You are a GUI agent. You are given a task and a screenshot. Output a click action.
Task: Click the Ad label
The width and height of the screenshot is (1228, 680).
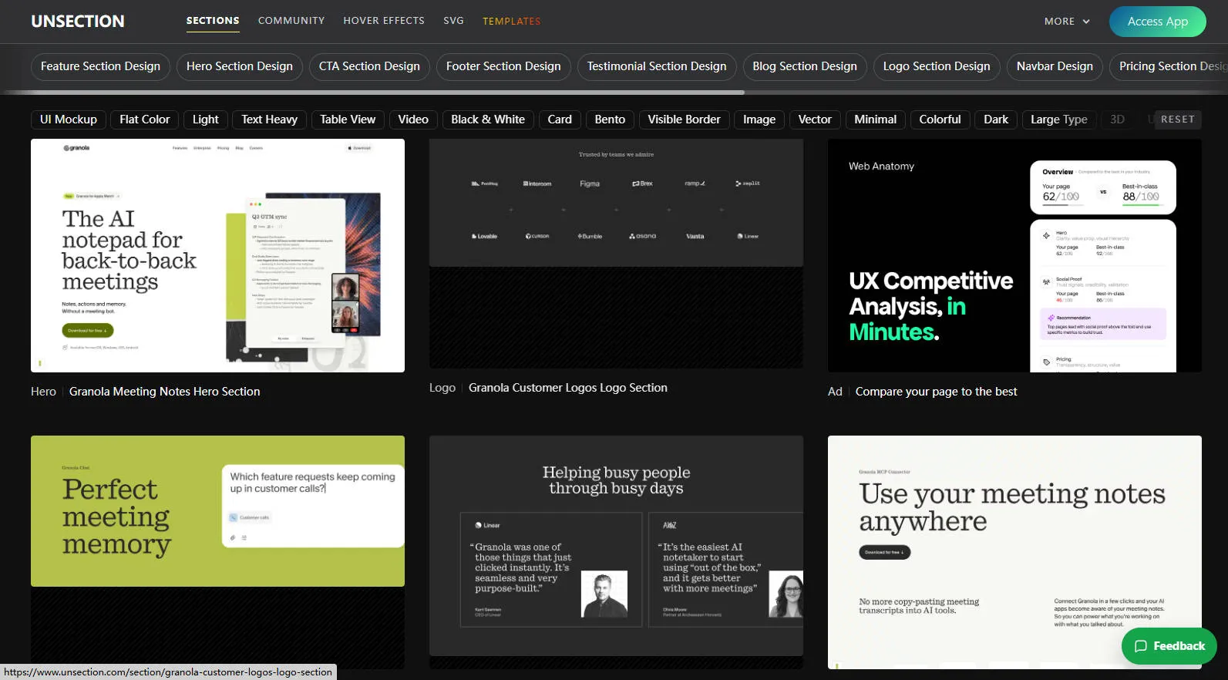pyautogui.click(x=835, y=392)
